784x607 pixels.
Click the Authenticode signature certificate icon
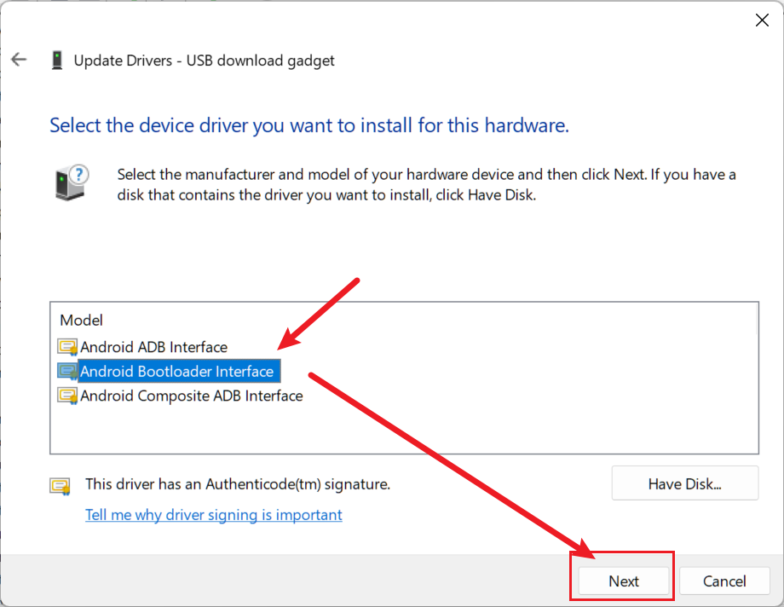pos(60,486)
